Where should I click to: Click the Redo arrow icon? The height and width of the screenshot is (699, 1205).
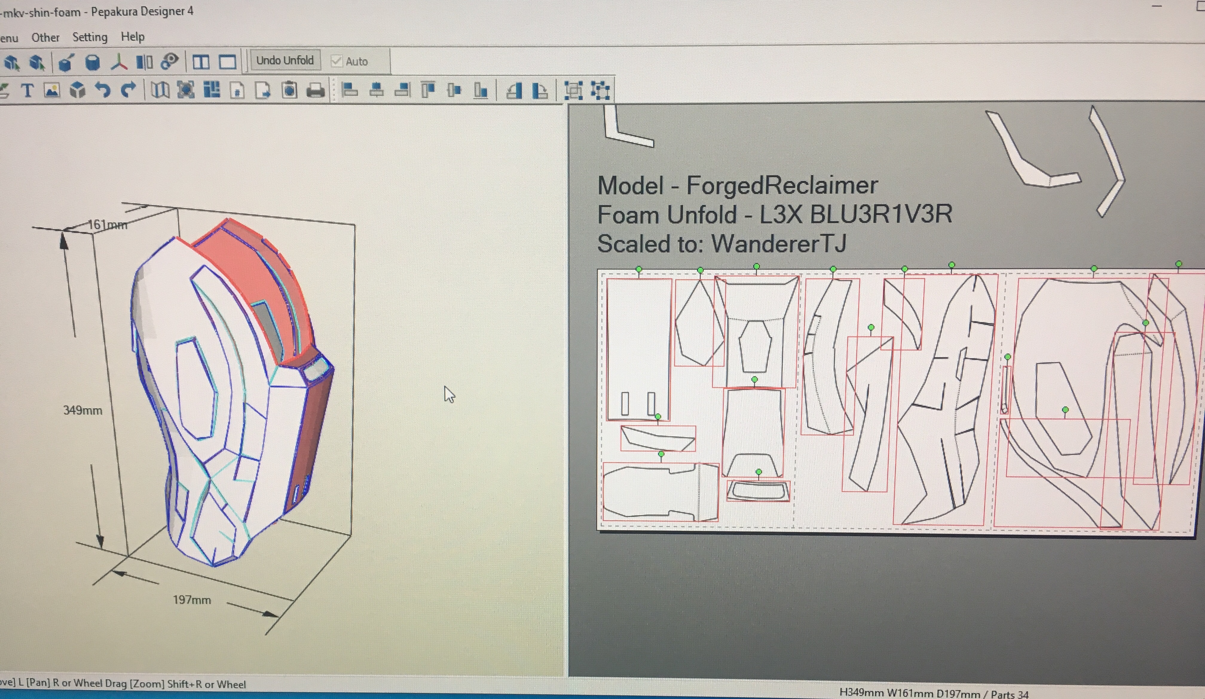128,90
